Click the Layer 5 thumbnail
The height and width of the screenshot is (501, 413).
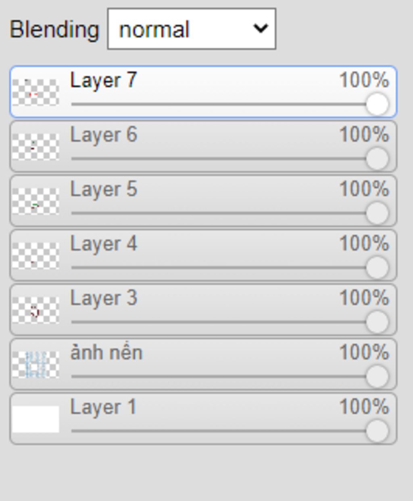(x=35, y=201)
